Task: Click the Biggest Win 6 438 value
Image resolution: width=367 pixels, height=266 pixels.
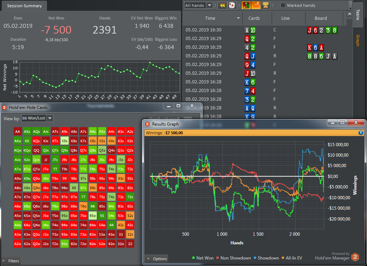Action: coord(166,26)
